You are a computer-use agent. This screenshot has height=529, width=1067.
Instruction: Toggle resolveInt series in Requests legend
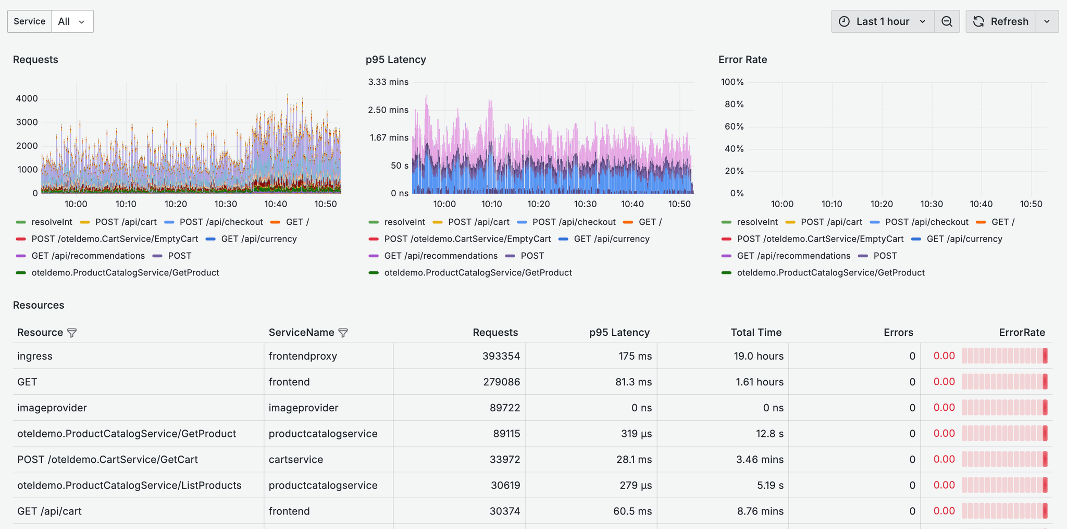(x=52, y=222)
